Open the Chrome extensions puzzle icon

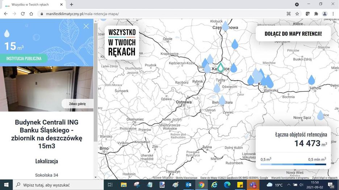(316, 14)
